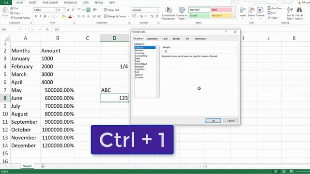Toggle Italic formatting
This screenshot has width=310, height=174.
tap(40, 16)
